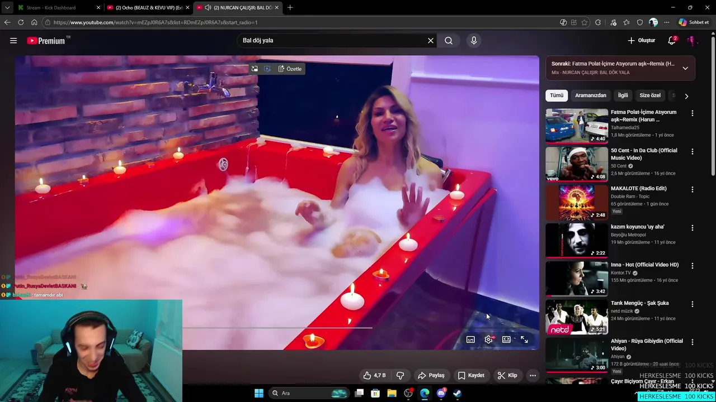The width and height of the screenshot is (716, 402).
Task: Save video with Kaydet button
Action: tap(471, 376)
